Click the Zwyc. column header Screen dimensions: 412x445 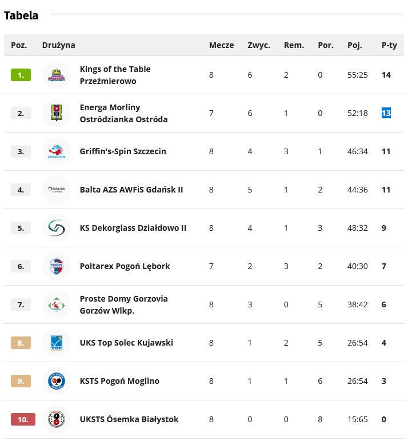click(x=258, y=45)
